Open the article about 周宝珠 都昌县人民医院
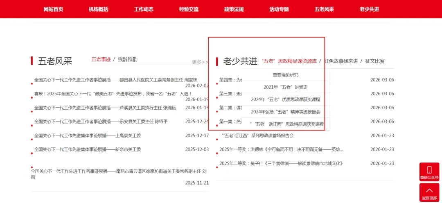 pyautogui.click(x=116, y=80)
